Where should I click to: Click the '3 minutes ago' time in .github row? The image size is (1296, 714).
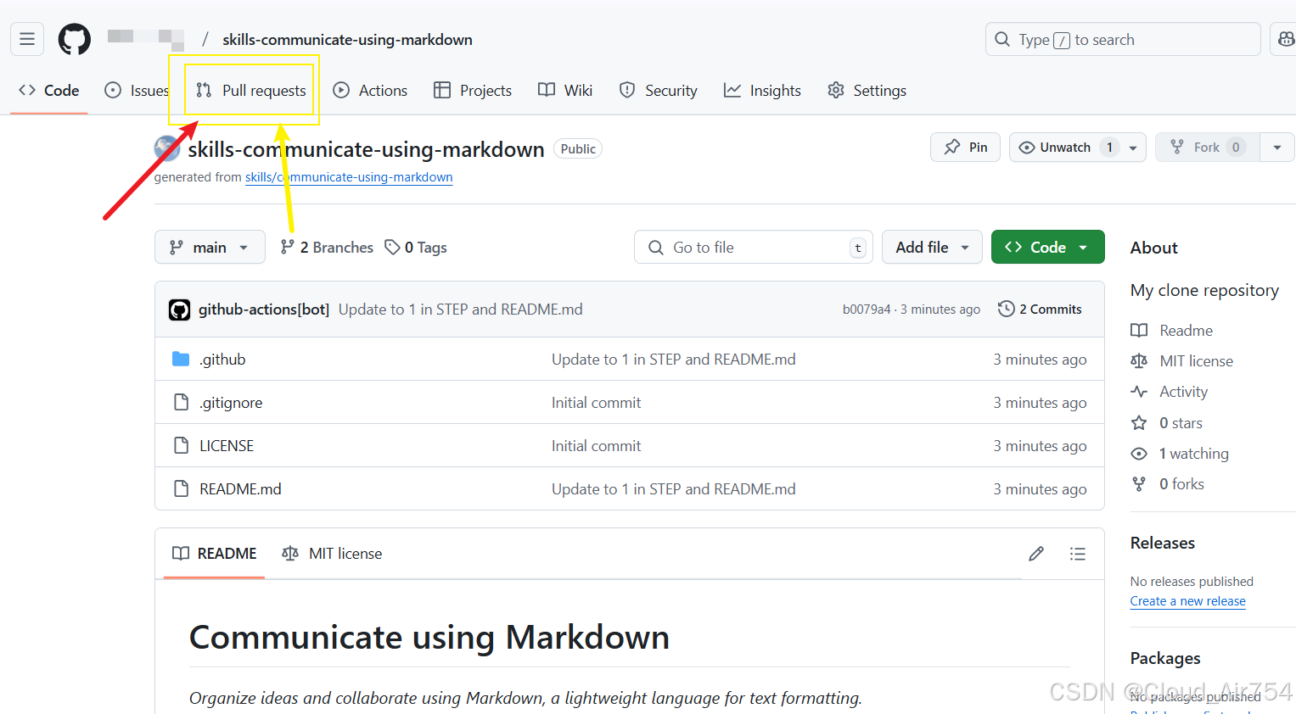click(x=1040, y=360)
